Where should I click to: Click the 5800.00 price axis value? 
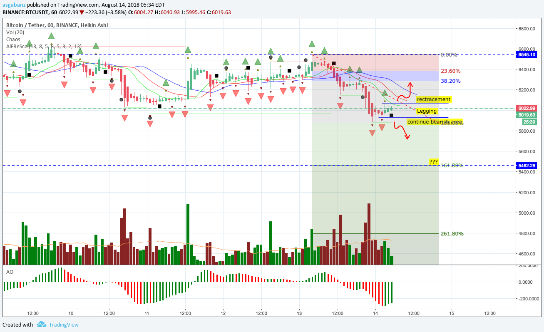(527, 131)
